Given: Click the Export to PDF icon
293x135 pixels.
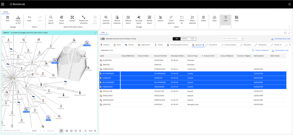Looking at the screenshot, I should [x=18, y=17].
